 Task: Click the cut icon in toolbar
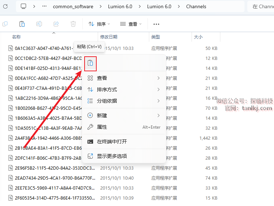click(x=5, y=24)
